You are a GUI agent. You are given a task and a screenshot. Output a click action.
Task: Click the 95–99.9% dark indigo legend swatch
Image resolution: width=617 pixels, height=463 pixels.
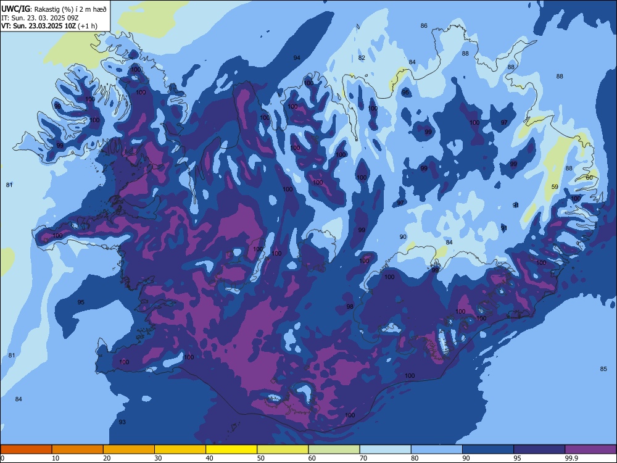539,449
